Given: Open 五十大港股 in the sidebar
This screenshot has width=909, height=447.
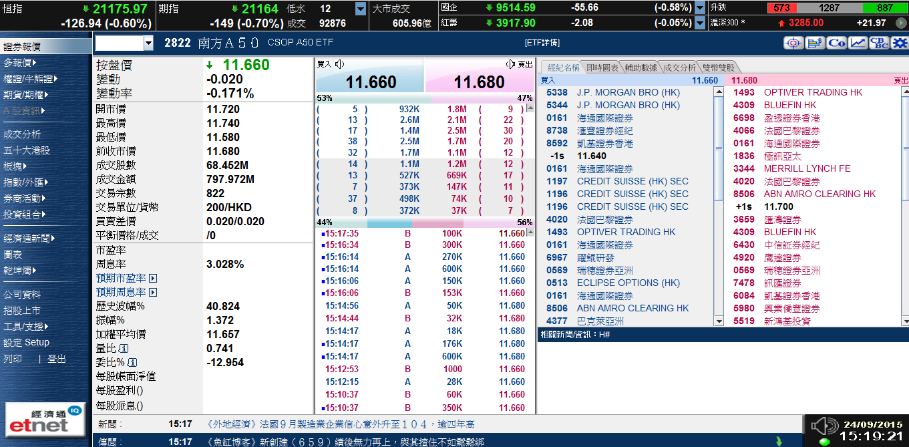Looking at the screenshot, I should click(27, 150).
